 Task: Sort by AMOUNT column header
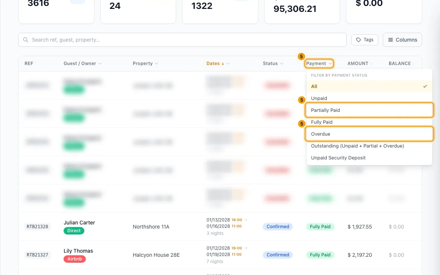[358, 64]
